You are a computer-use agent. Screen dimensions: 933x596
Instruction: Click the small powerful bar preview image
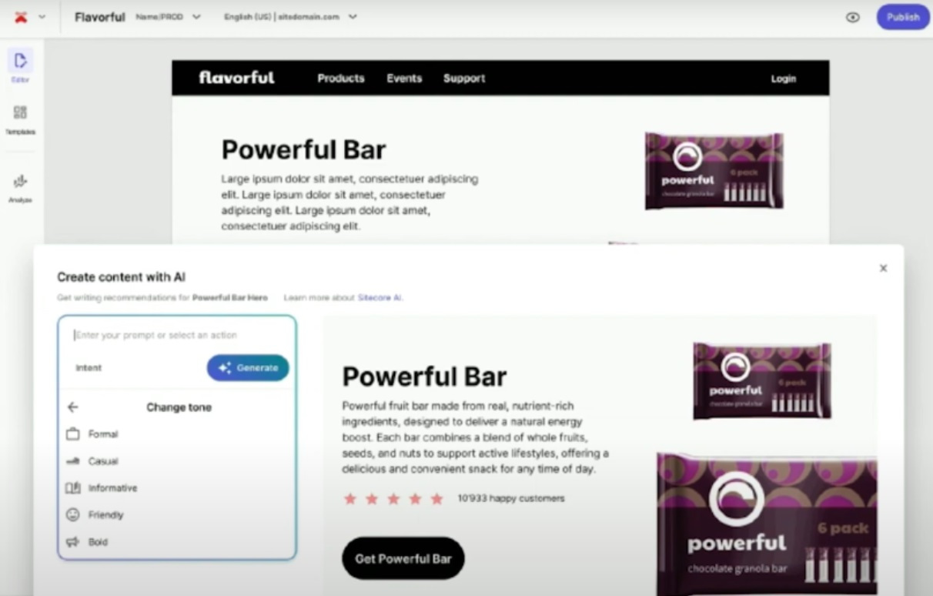pos(762,380)
